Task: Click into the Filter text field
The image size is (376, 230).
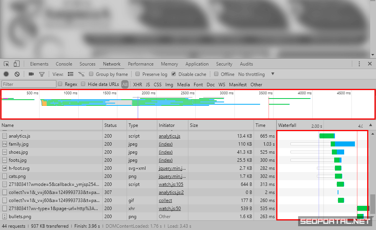Action: [29, 84]
